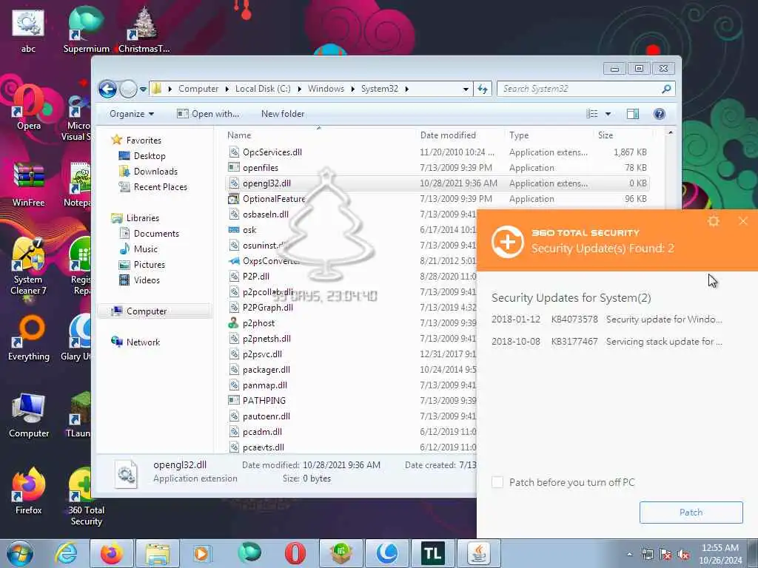Click the Windows Start button
758x568 pixels.
point(20,553)
